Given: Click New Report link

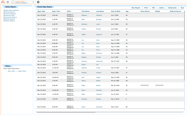Looking at the screenshot, I should pyautogui.click(x=136, y=8).
